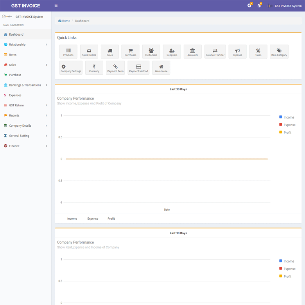Open Company Settings gear icon

(x=64, y=66)
